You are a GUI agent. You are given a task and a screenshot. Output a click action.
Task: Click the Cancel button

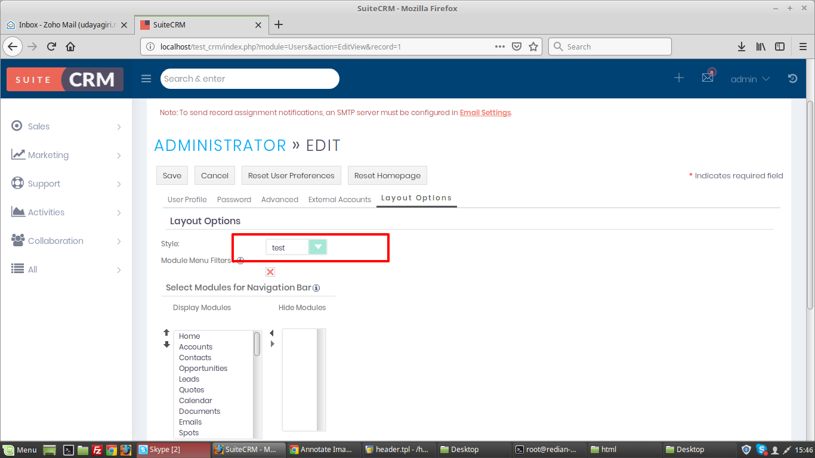coord(215,175)
